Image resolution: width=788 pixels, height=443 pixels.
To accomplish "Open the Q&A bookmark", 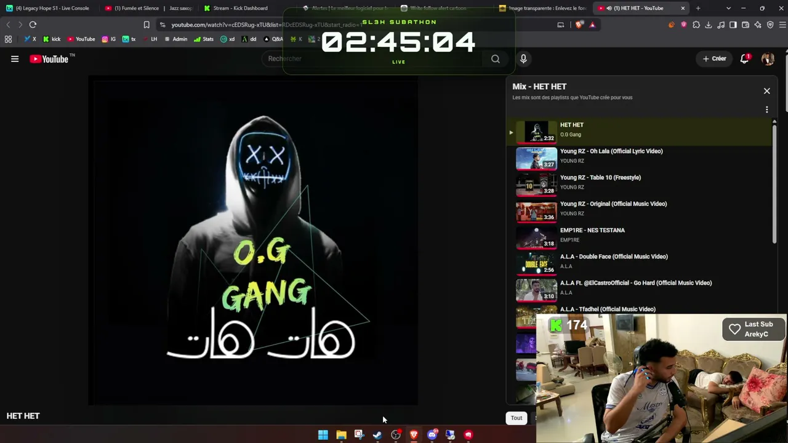I will click(274, 39).
